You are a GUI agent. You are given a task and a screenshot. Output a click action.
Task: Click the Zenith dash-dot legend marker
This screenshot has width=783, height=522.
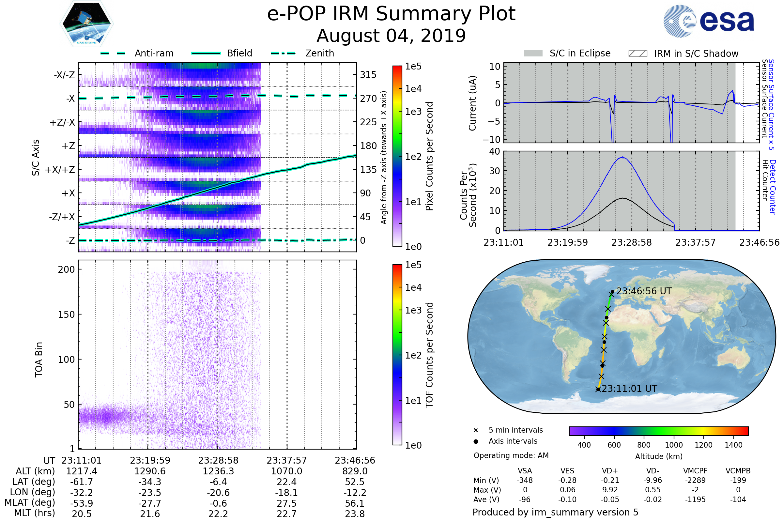pyautogui.click(x=283, y=53)
